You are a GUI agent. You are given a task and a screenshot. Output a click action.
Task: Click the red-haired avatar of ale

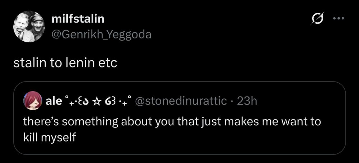32,101
